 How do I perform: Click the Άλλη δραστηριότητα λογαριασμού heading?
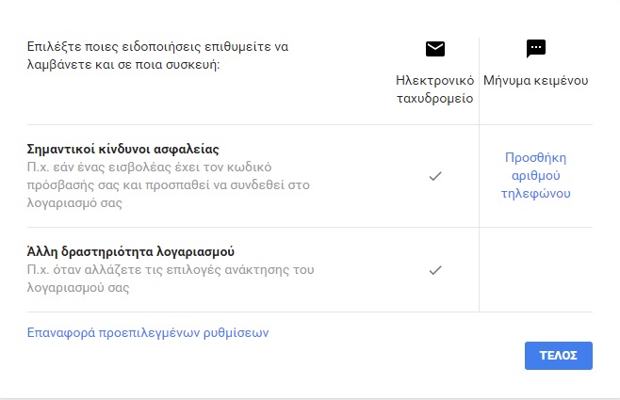pos(130,251)
